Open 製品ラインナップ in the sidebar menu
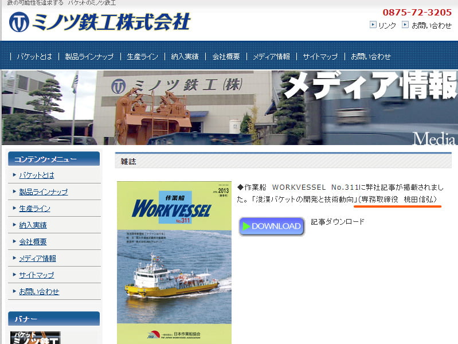458x344 pixels. click(44, 192)
